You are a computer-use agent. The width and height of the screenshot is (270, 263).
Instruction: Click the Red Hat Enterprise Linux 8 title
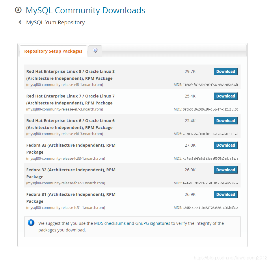[x=70, y=75]
